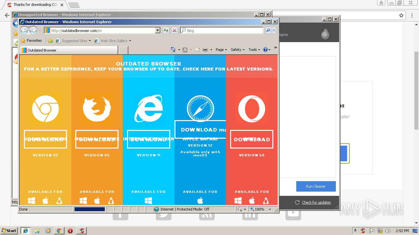Image resolution: width=419 pixels, height=235 pixels.
Task: Click the Action Center flag tray icon
Action: coord(372,231)
